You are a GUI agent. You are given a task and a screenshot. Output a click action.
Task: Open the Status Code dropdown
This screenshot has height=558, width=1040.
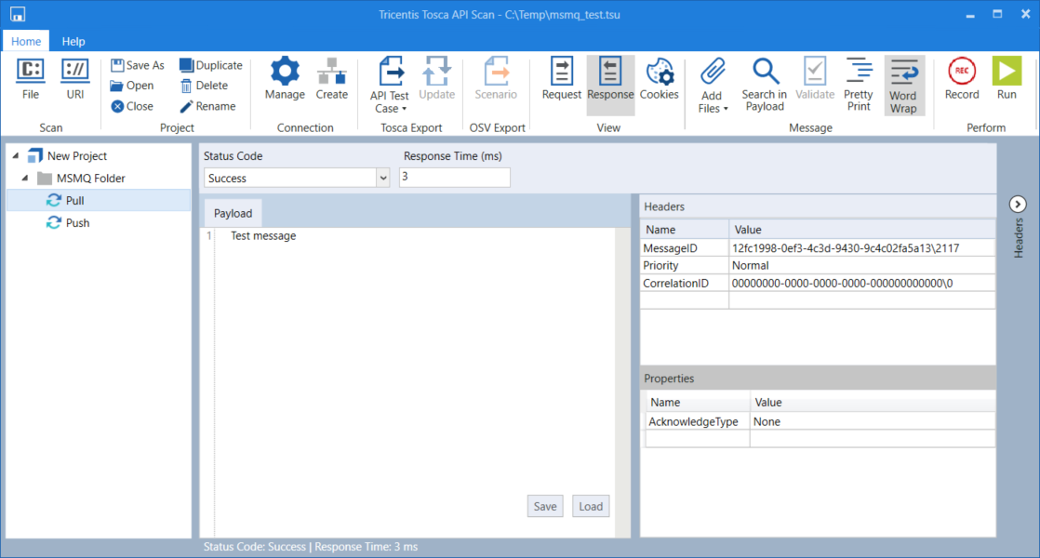[382, 178]
